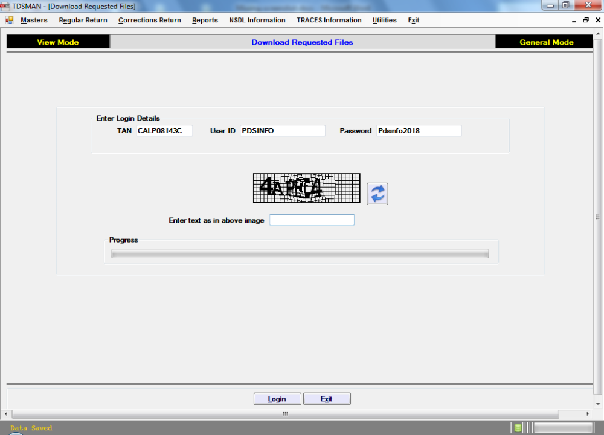Image resolution: width=604 pixels, height=435 pixels.
Task: Open the Reports menu
Action: [205, 20]
